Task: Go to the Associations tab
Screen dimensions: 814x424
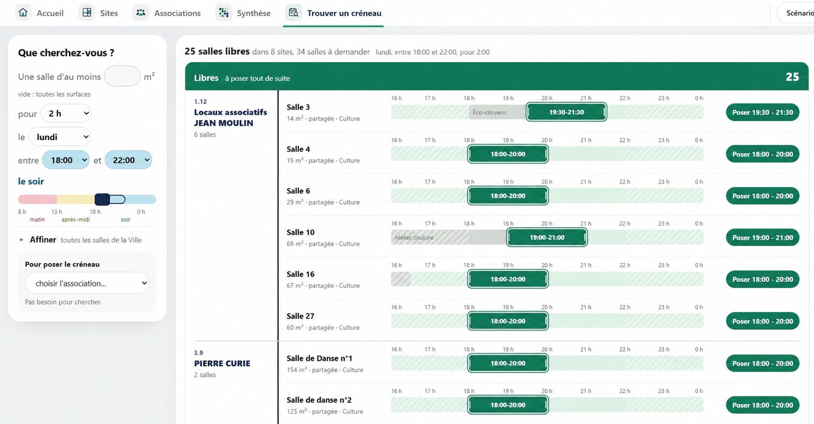Action: (x=167, y=13)
